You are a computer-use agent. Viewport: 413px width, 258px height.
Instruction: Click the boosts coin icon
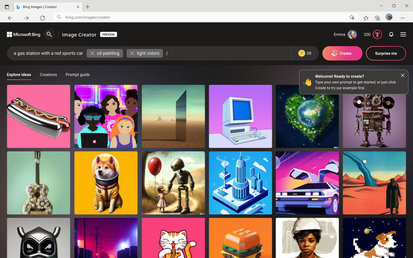pos(301,53)
